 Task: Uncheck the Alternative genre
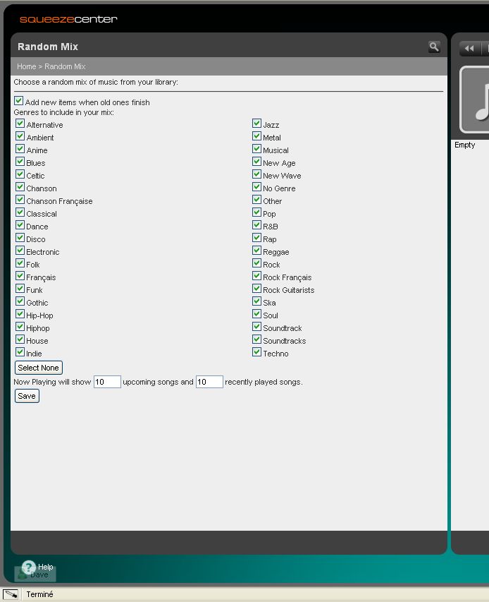[20, 124]
